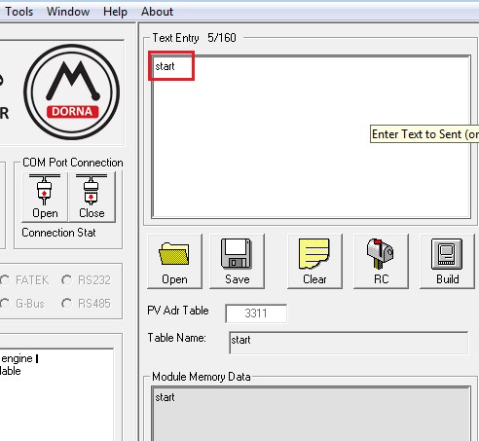Save text with floppy disk button
Image resolution: width=479 pixels, height=441 pixels.
pos(237,261)
